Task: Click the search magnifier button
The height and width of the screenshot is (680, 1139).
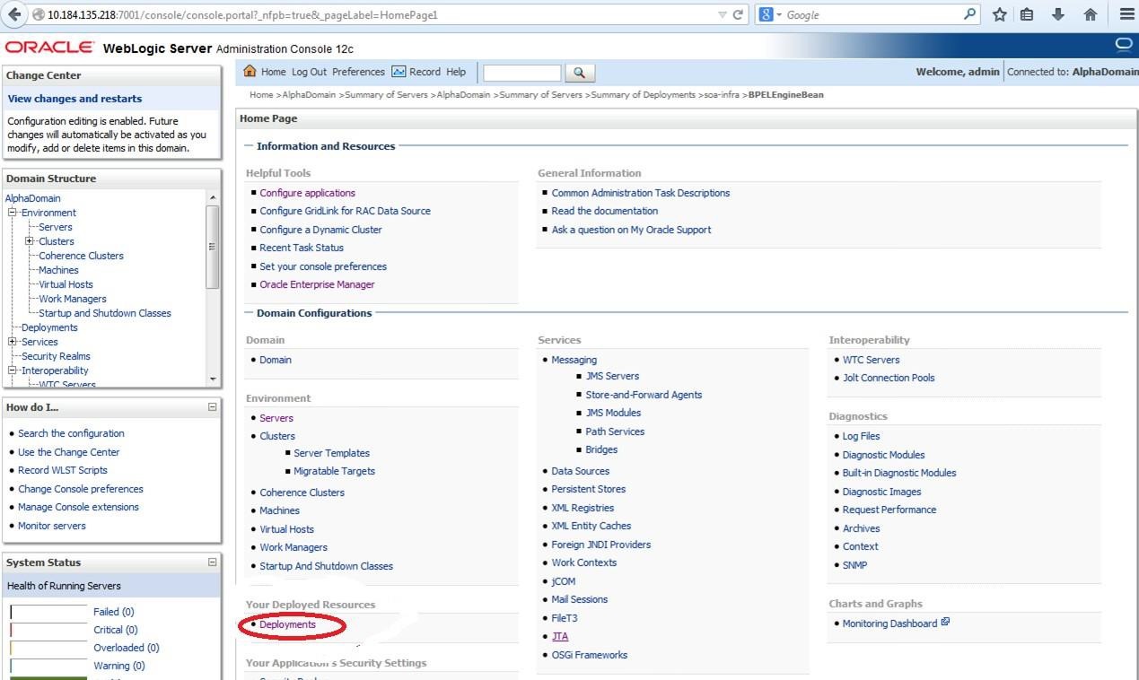Action: pos(580,73)
